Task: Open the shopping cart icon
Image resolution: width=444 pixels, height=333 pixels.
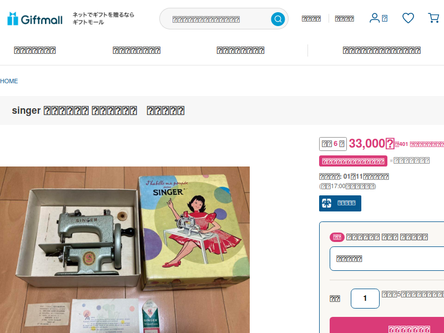Action: coord(433,18)
